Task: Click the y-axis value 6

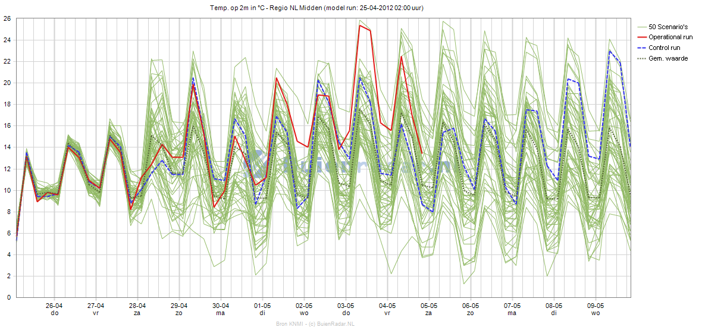Action: (x=9, y=234)
